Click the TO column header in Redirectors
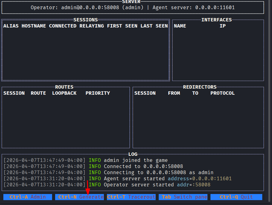This screenshot has height=205, width=272. (195, 93)
